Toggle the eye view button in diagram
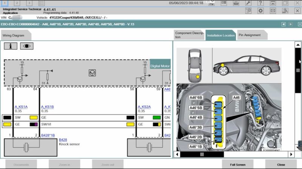The height and width of the screenshot is (169, 302). [x=26, y=46]
